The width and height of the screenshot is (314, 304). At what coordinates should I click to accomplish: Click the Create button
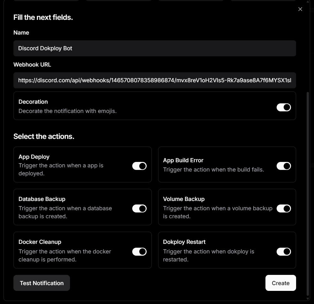[x=280, y=283]
